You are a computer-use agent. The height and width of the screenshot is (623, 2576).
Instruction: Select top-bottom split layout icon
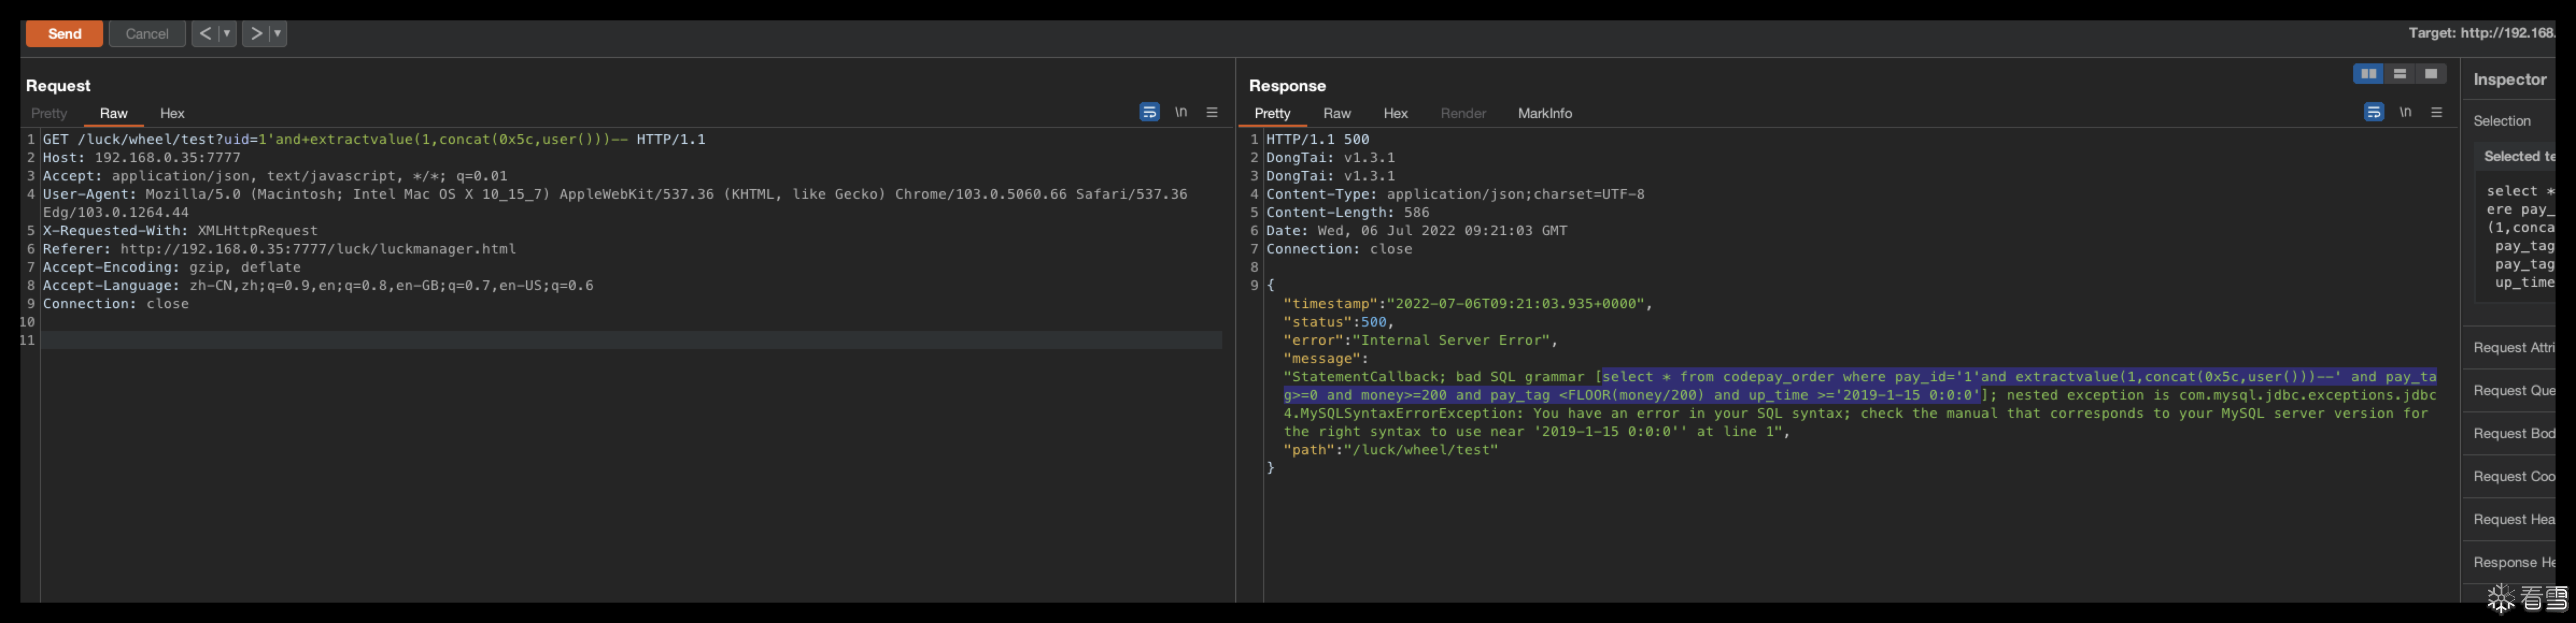(2399, 74)
